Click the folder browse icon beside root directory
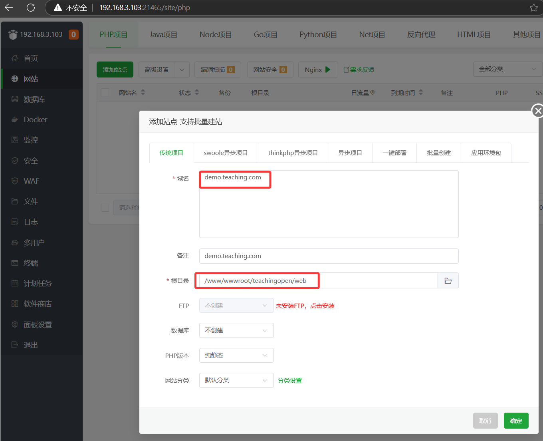This screenshot has width=543, height=441. click(x=448, y=281)
